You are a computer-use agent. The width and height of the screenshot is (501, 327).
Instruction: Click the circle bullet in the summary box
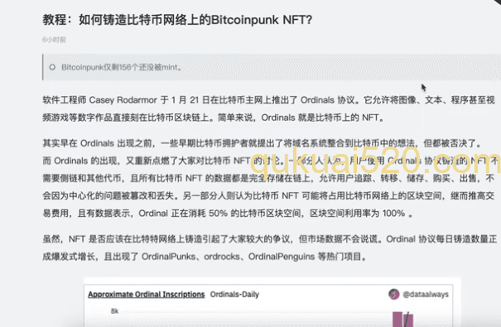point(52,67)
